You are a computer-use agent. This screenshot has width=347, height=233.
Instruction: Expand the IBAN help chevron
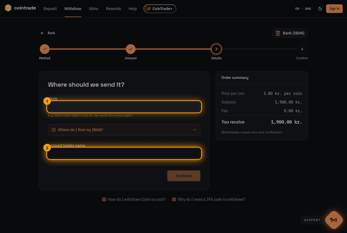point(195,130)
